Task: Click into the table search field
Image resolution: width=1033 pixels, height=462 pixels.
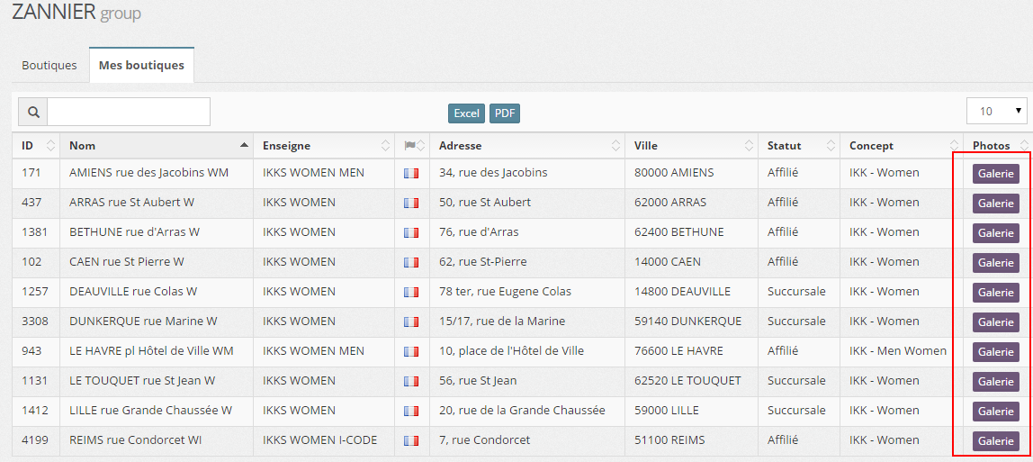Action: pos(128,112)
